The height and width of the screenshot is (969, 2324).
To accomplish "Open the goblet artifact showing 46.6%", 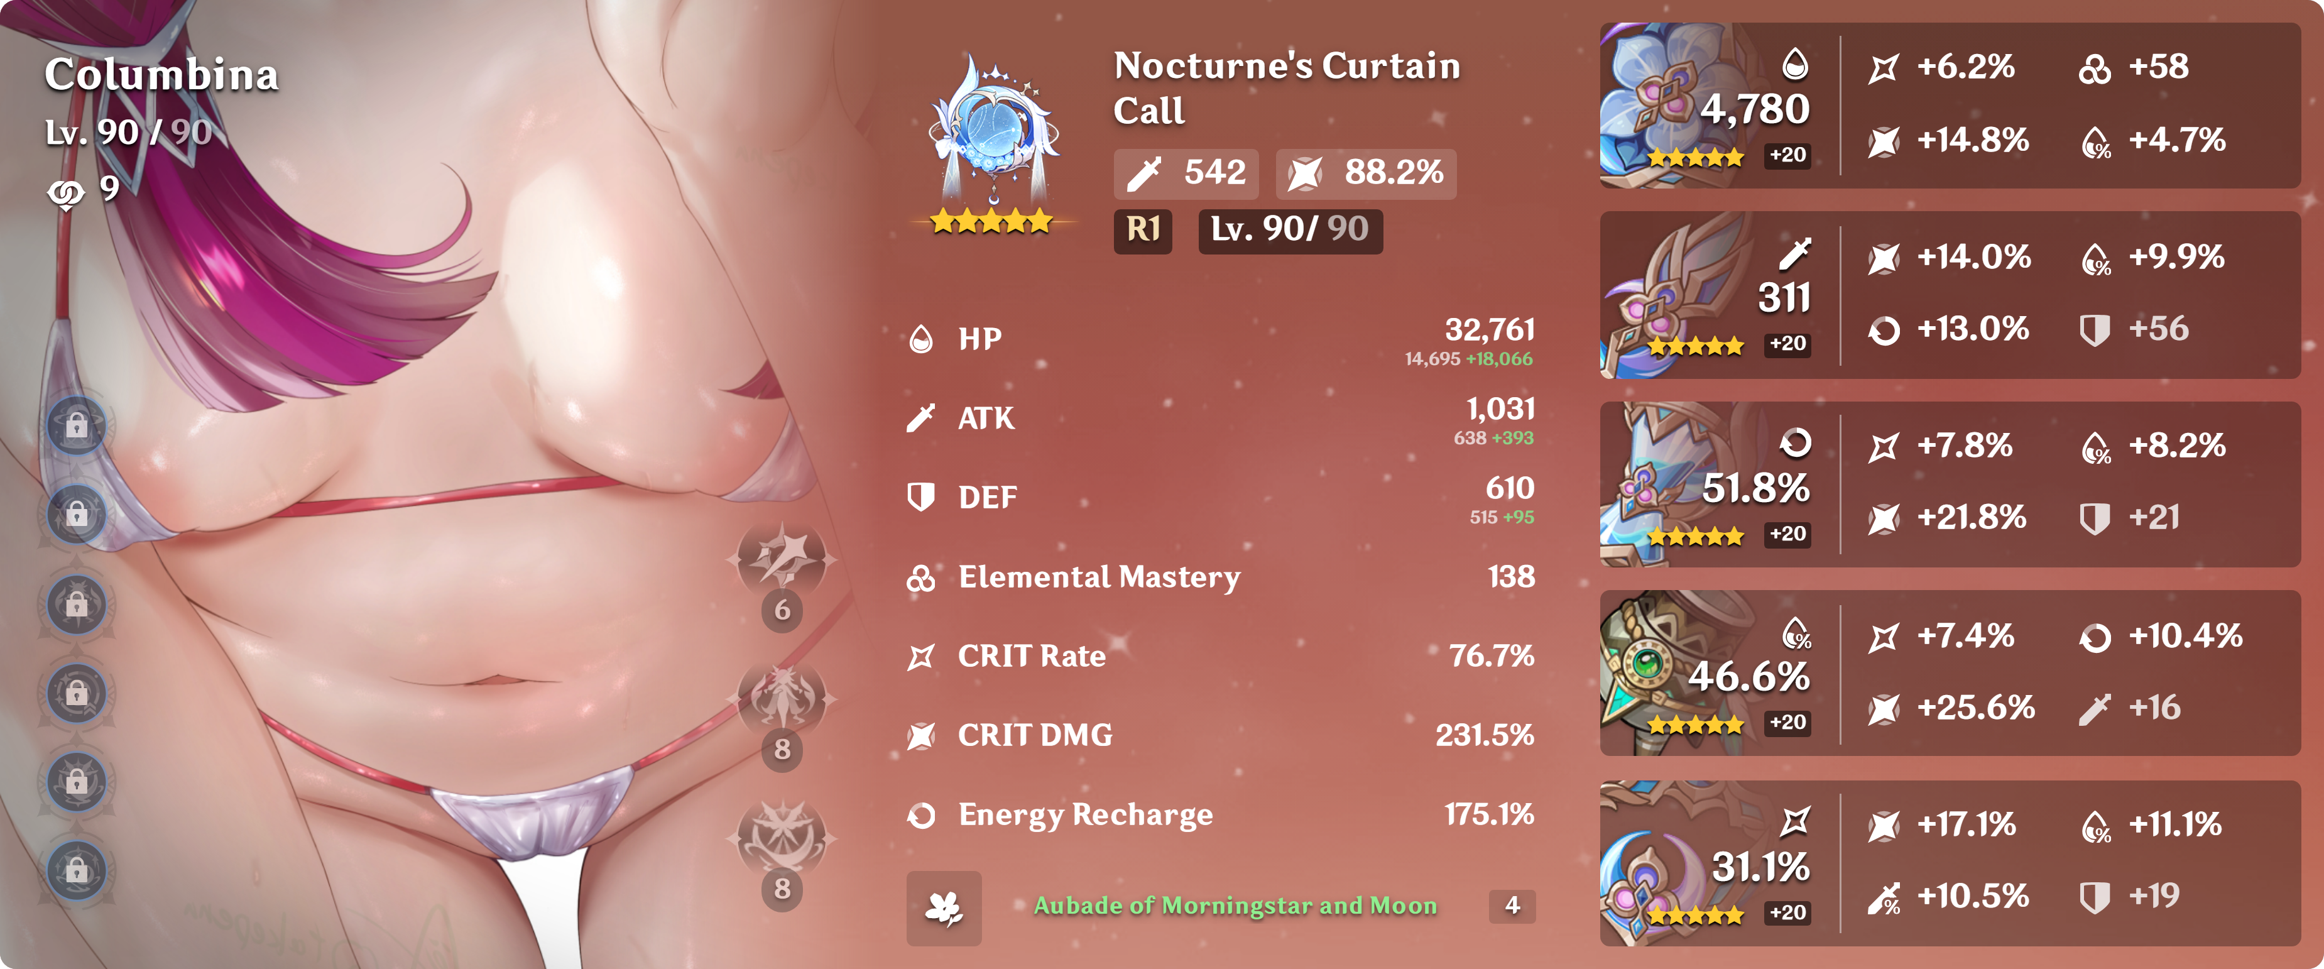I will pyautogui.click(x=1950, y=673).
